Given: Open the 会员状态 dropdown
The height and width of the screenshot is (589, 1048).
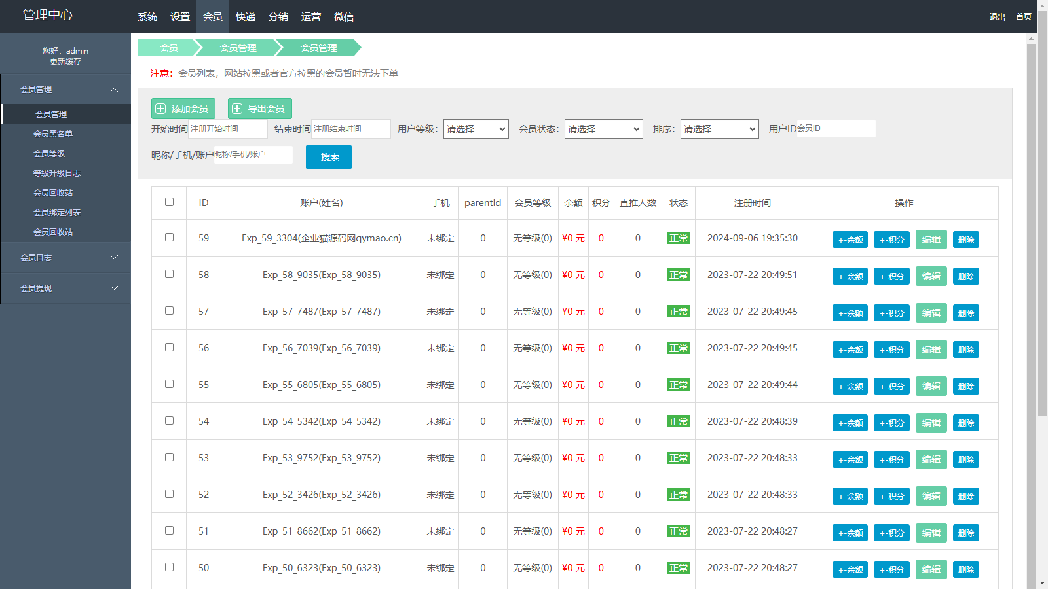Looking at the screenshot, I should [x=603, y=129].
